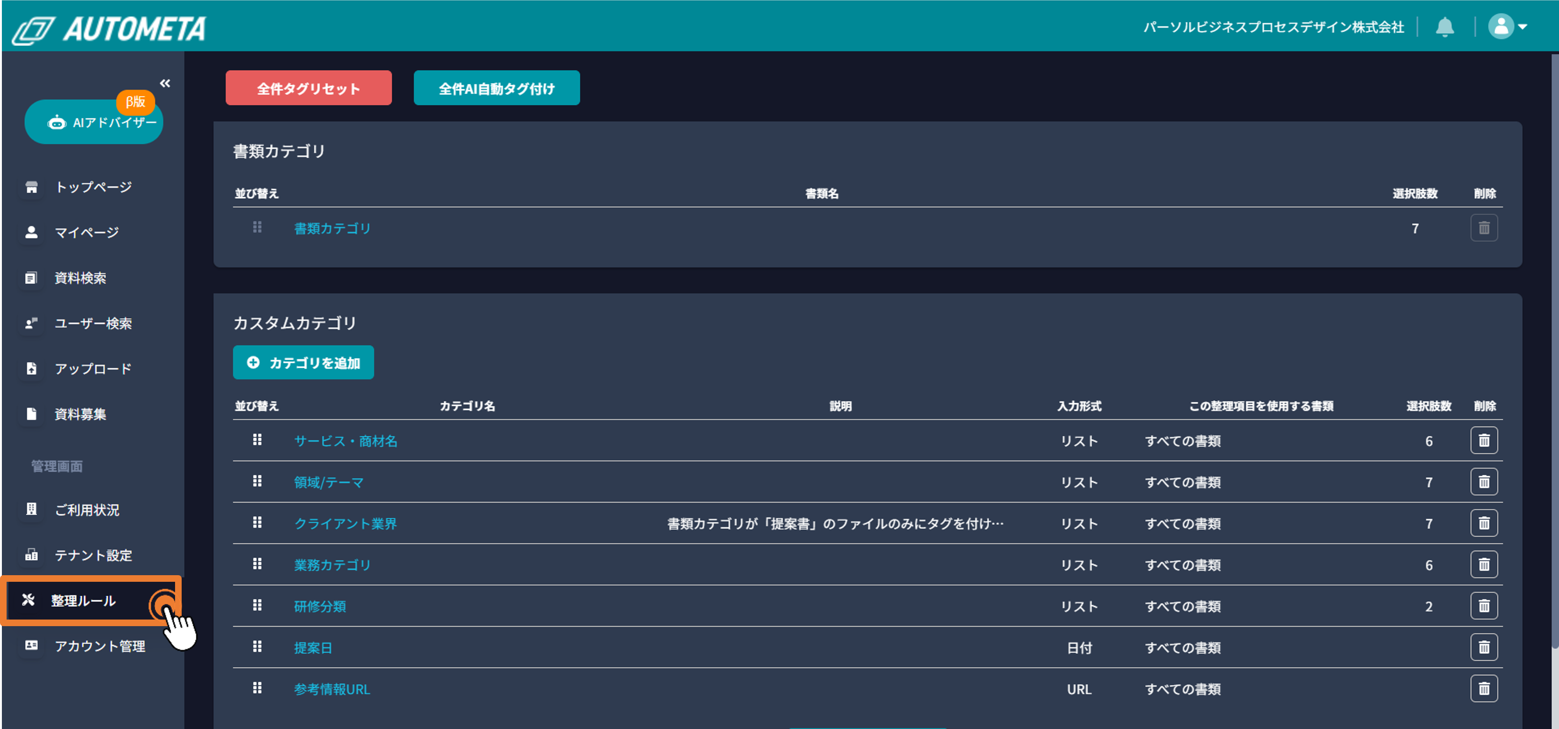Viewport: 1559px width, 729px height.
Task: Click the drag handle for サービス・商材名
Action: click(x=257, y=439)
